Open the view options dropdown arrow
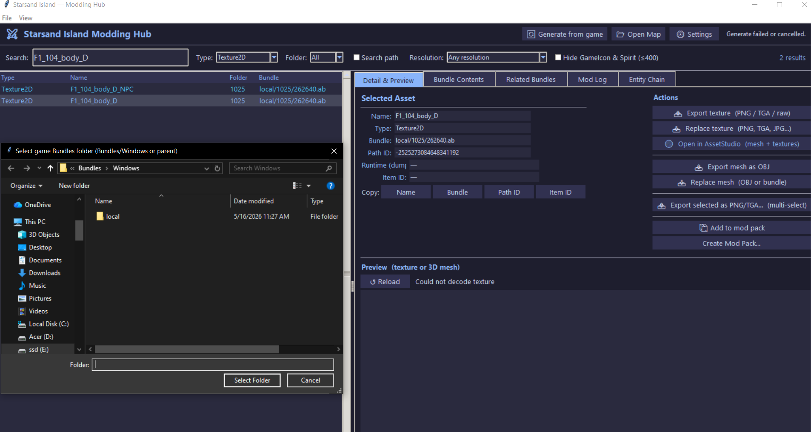This screenshot has width=811, height=432. [x=309, y=186]
